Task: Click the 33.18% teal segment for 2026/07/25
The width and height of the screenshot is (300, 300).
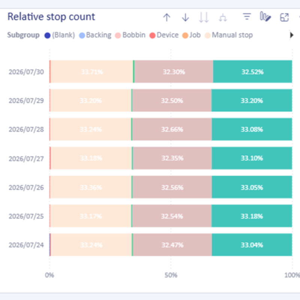Action: pyautogui.click(x=252, y=216)
